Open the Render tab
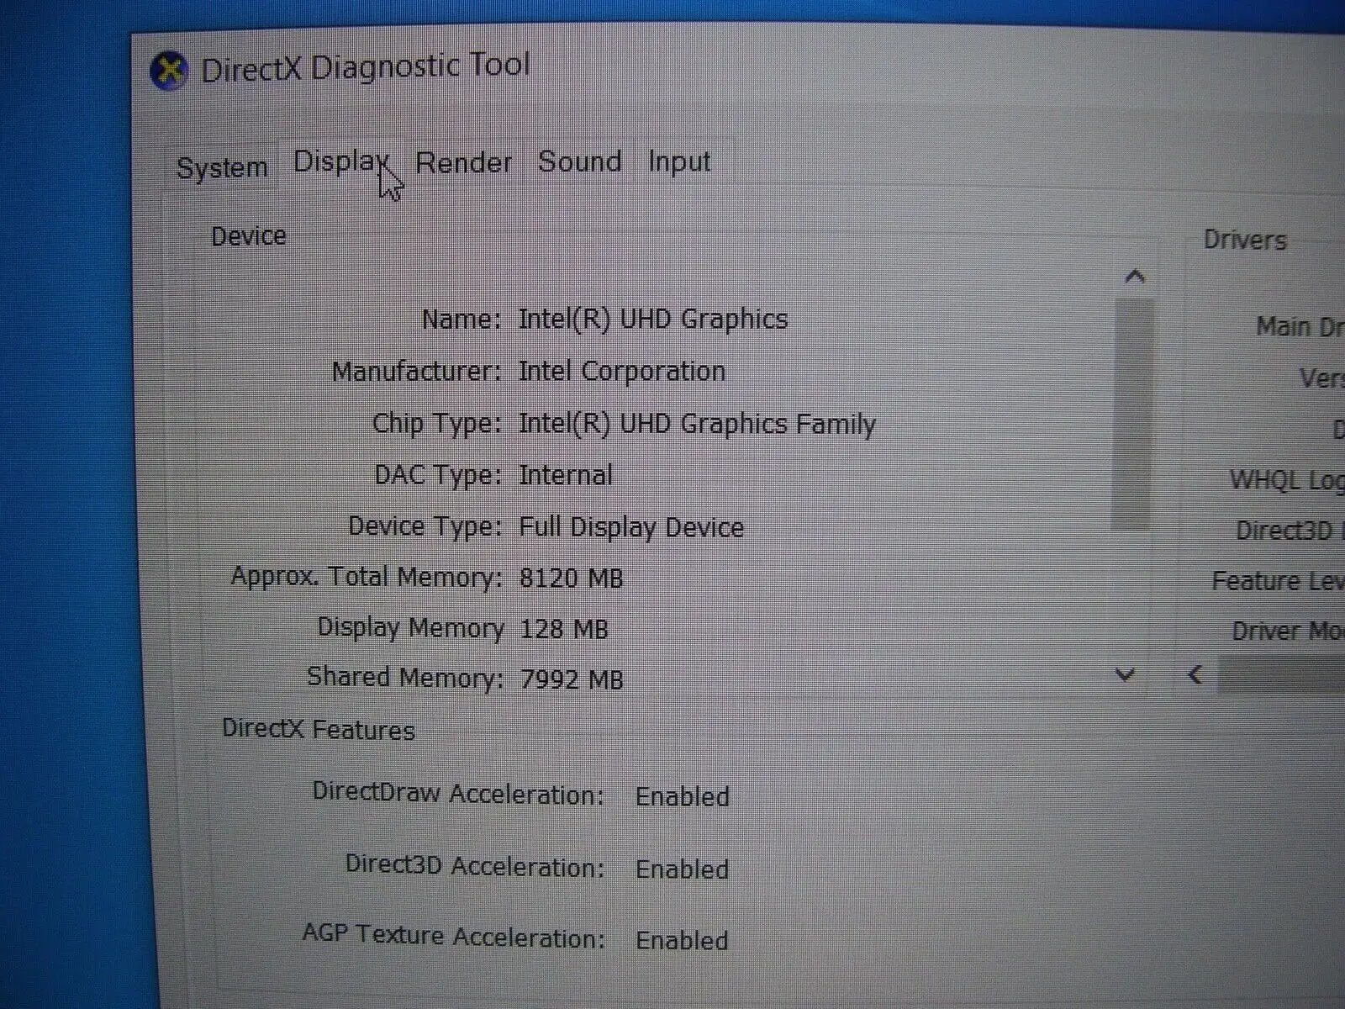This screenshot has height=1009, width=1345. [463, 162]
